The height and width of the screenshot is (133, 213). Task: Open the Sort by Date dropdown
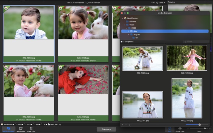click(x=158, y=3)
